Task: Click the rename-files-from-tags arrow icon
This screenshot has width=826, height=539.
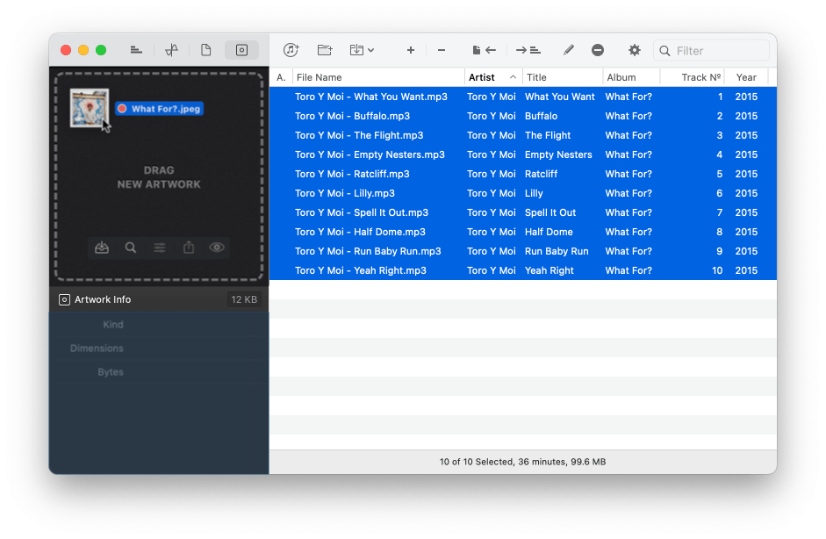Action: pyautogui.click(x=485, y=50)
